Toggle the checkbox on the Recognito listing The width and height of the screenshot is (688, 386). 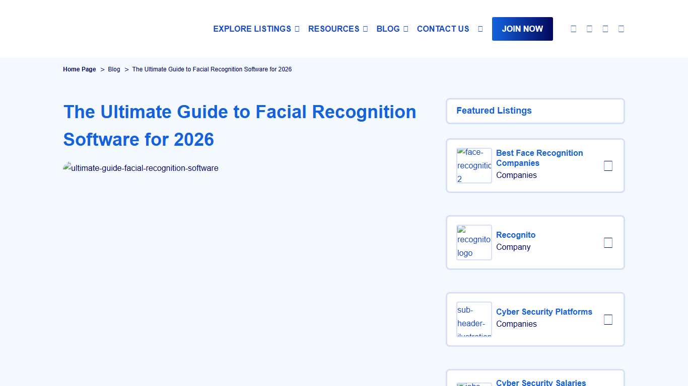(608, 242)
